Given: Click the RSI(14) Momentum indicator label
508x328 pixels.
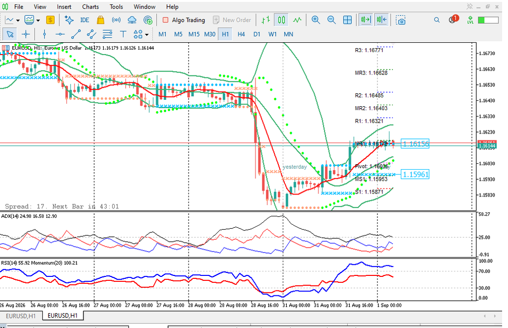Looking at the screenshot, I should click(39, 263).
